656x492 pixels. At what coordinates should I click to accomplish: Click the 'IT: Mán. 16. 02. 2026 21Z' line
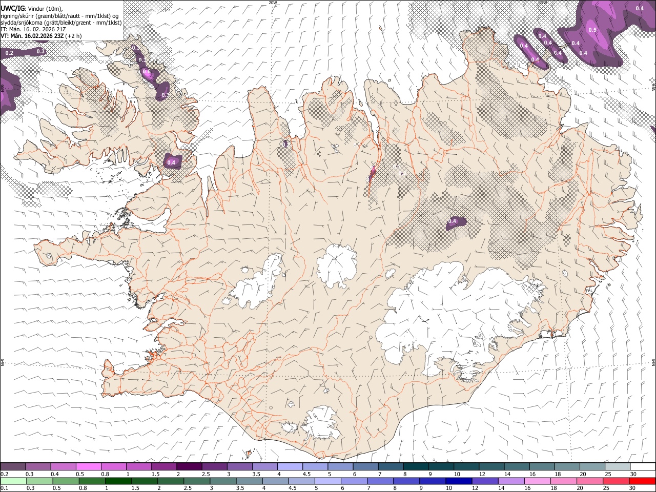click(x=34, y=29)
